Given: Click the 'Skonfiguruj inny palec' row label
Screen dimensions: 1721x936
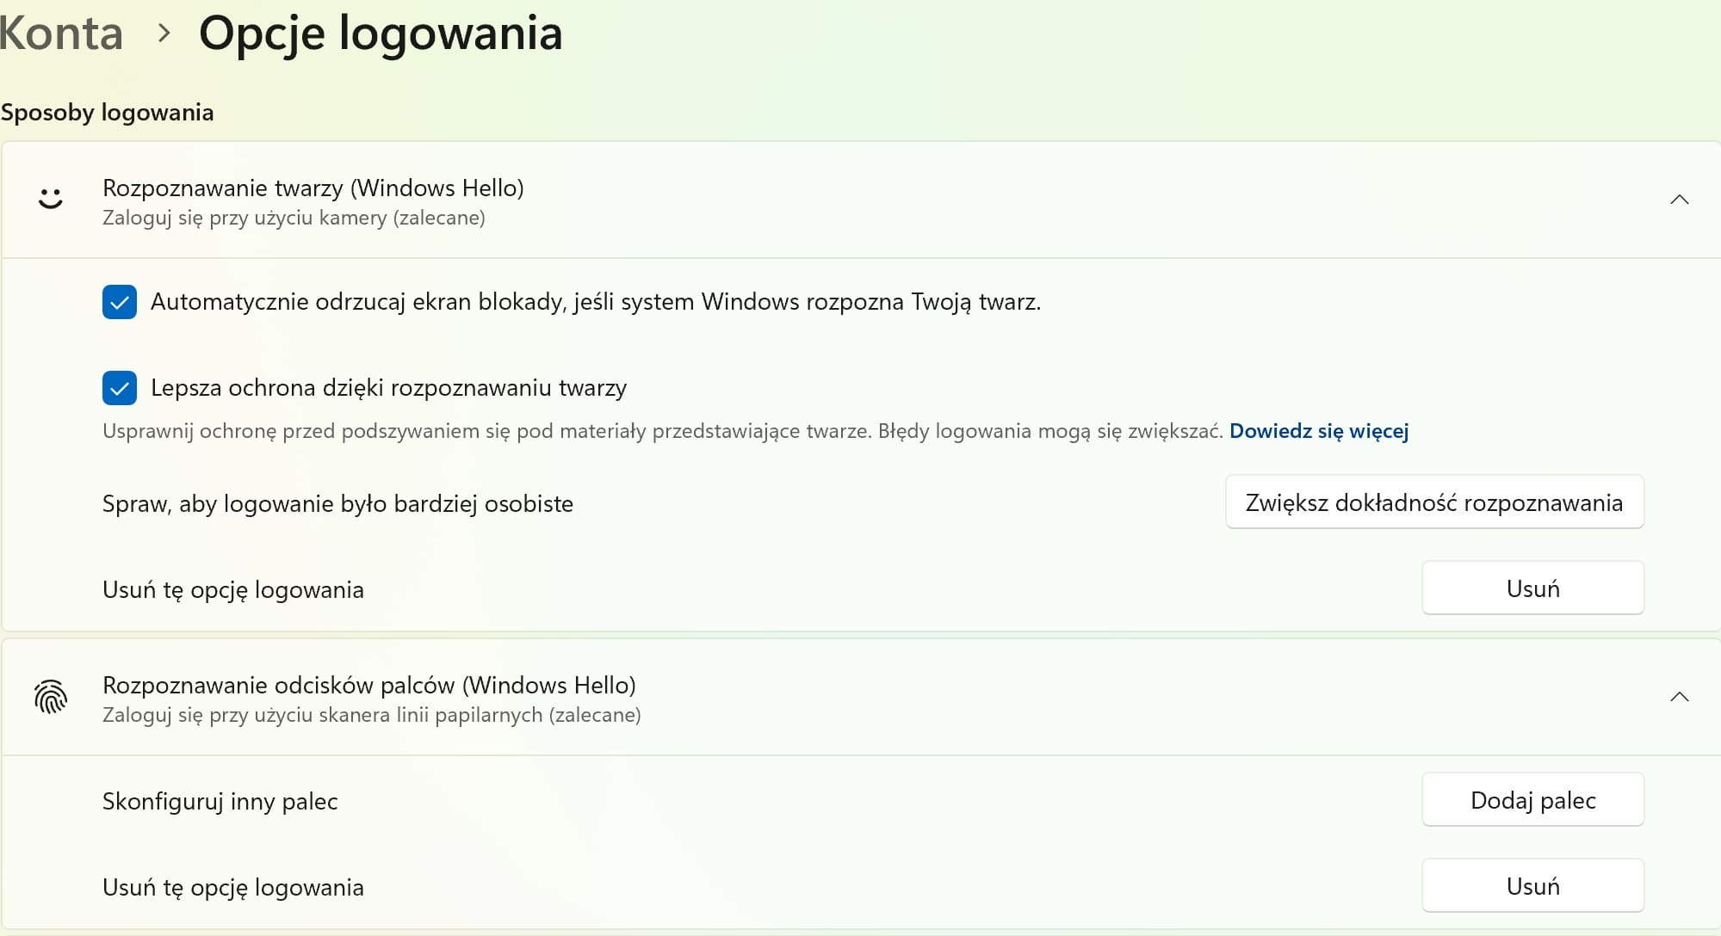Looking at the screenshot, I should coord(220,802).
